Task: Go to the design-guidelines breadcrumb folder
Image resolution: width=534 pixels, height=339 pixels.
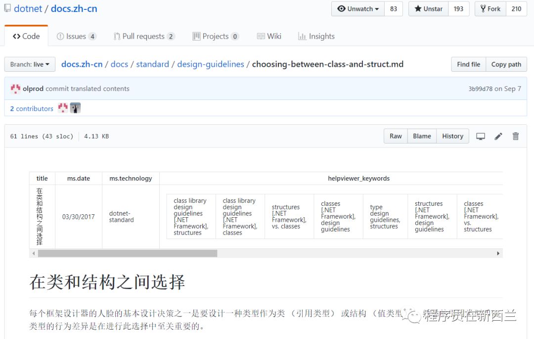Action: (x=211, y=64)
